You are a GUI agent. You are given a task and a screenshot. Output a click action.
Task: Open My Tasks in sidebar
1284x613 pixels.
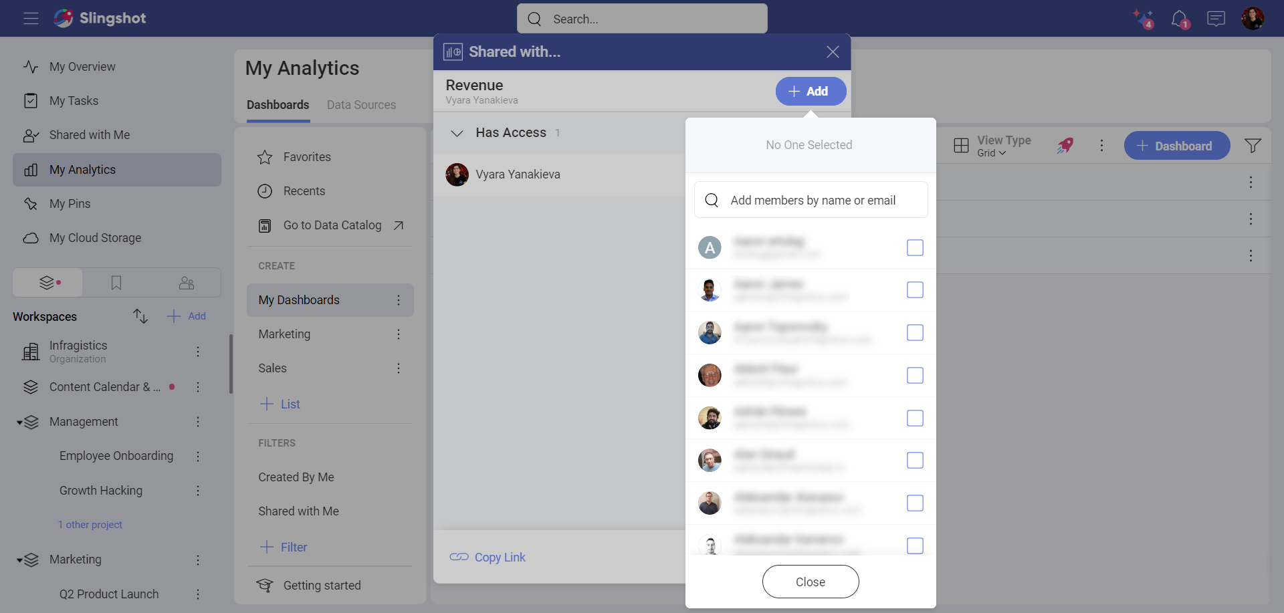[x=117, y=101]
